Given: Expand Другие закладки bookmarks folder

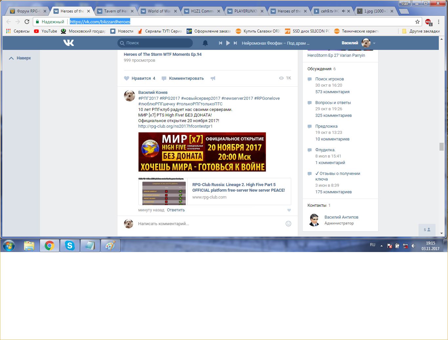Looking at the screenshot, I should click(x=421, y=31).
